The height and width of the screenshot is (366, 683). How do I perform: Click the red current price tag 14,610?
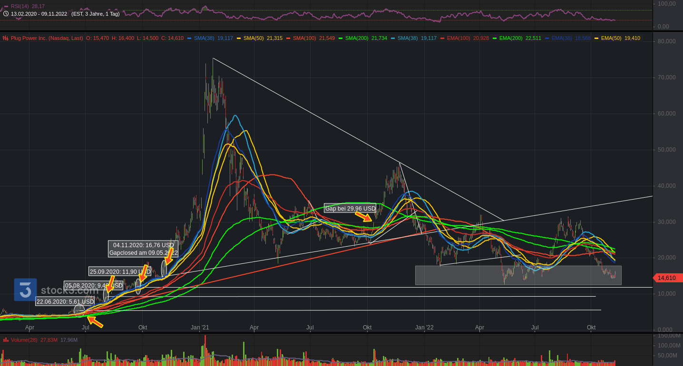pyautogui.click(x=667, y=278)
